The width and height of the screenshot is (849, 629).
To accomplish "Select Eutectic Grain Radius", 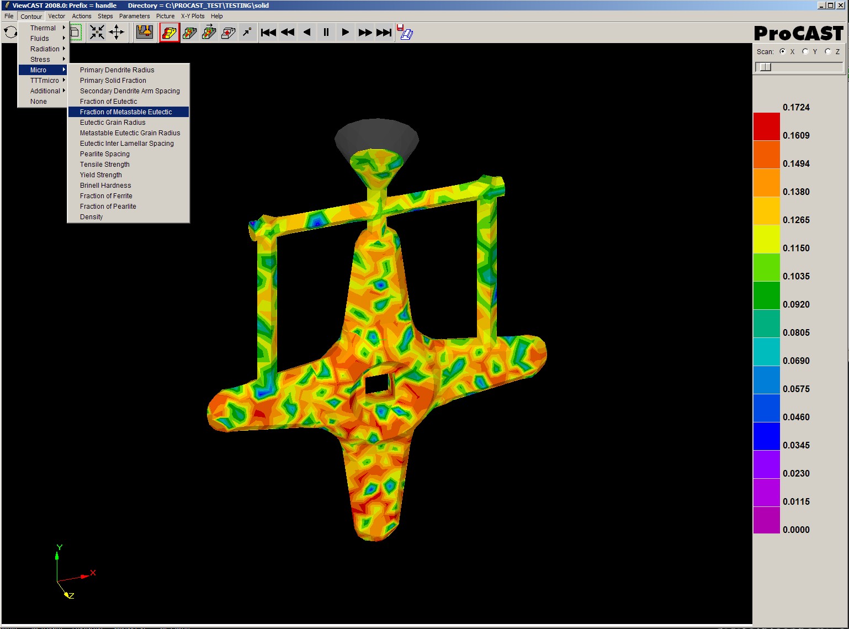I will click(129, 123).
